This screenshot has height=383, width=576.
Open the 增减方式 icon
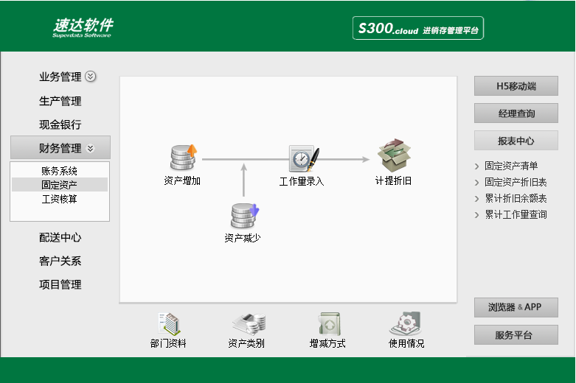coord(329,323)
